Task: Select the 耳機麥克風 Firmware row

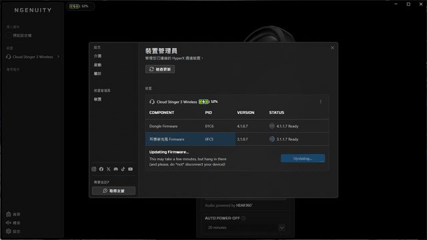Action: 238,139
